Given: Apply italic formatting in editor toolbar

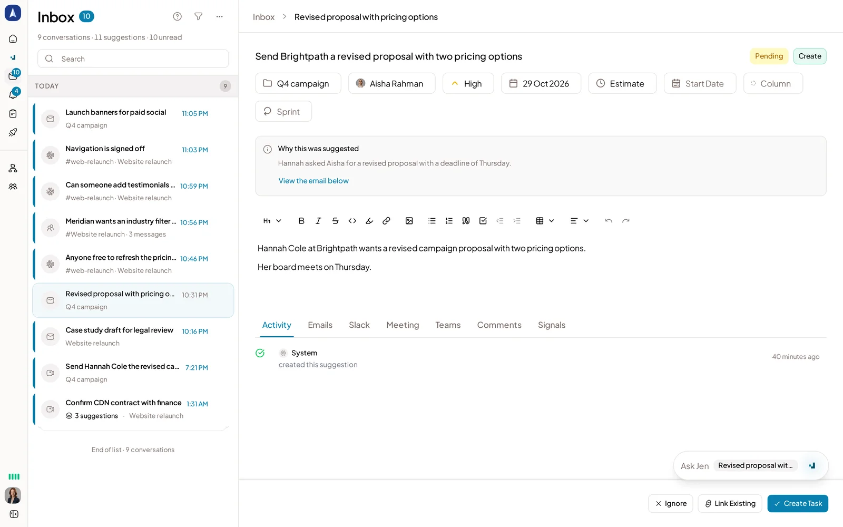Looking at the screenshot, I should pyautogui.click(x=318, y=221).
